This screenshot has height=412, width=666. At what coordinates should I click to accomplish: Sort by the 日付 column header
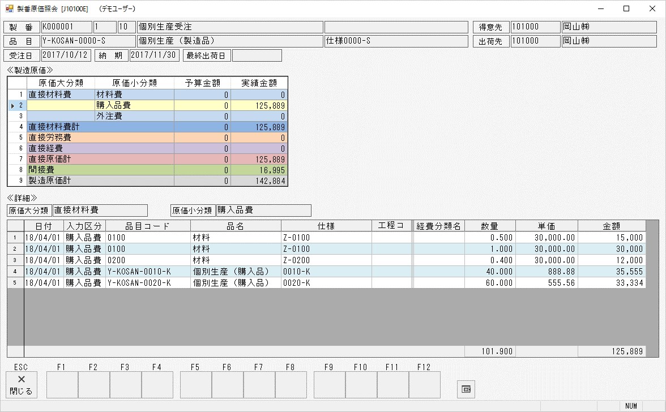[44, 226]
